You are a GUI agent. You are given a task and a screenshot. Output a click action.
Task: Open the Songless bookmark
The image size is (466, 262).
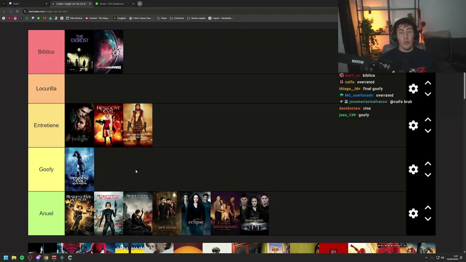point(119,18)
